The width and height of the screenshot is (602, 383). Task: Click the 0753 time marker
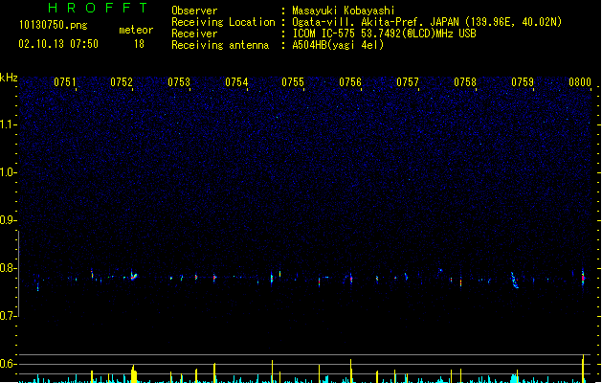coord(179,82)
